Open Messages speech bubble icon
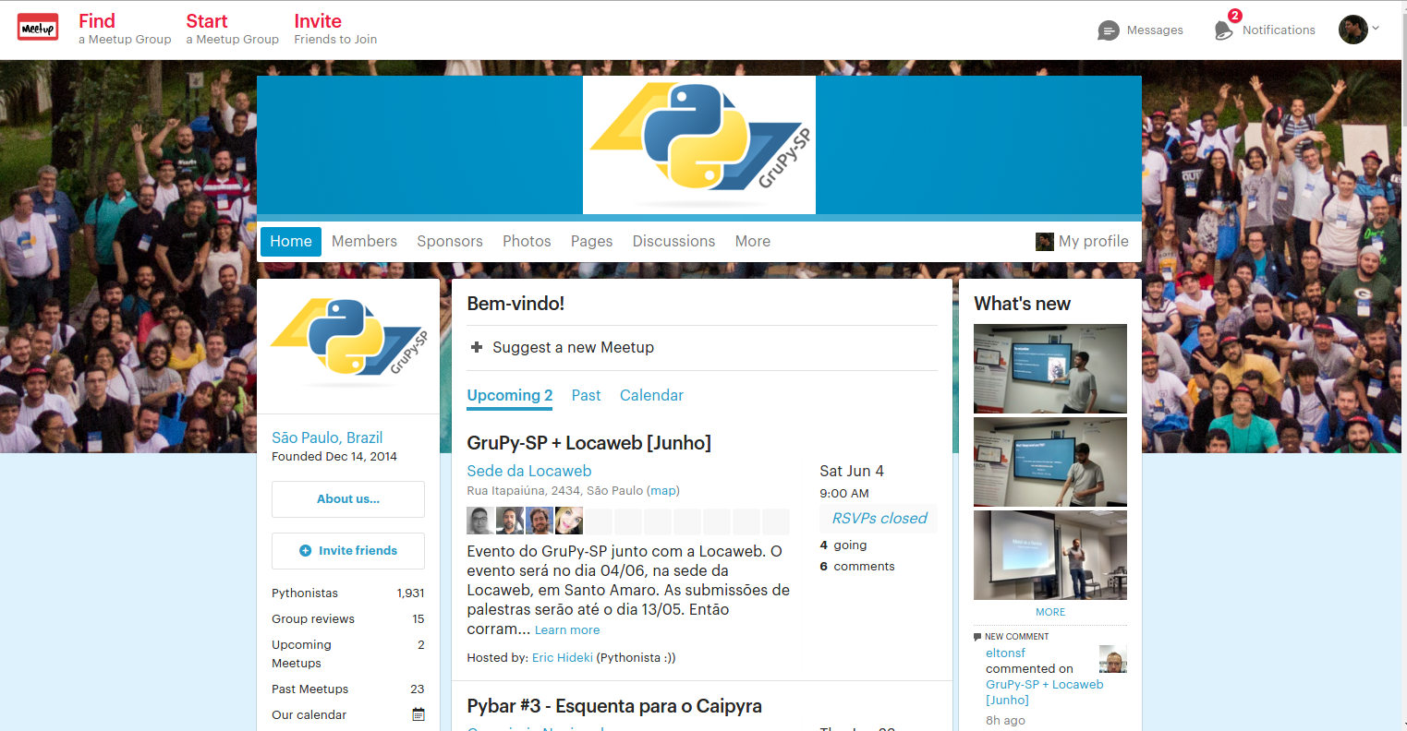This screenshot has width=1407, height=731. coord(1109,30)
